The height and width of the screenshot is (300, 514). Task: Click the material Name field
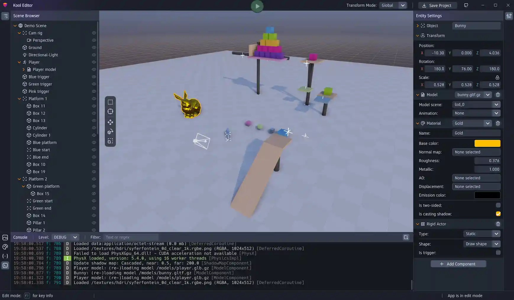click(x=476, y=133)
